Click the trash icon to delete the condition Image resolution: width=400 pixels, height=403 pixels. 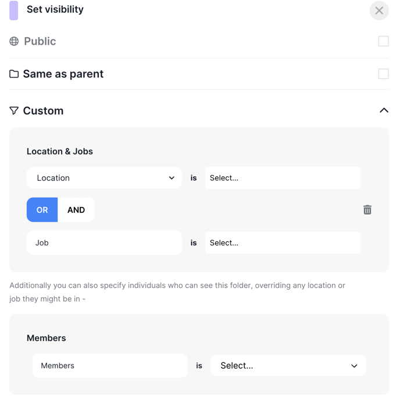(367, 210)
